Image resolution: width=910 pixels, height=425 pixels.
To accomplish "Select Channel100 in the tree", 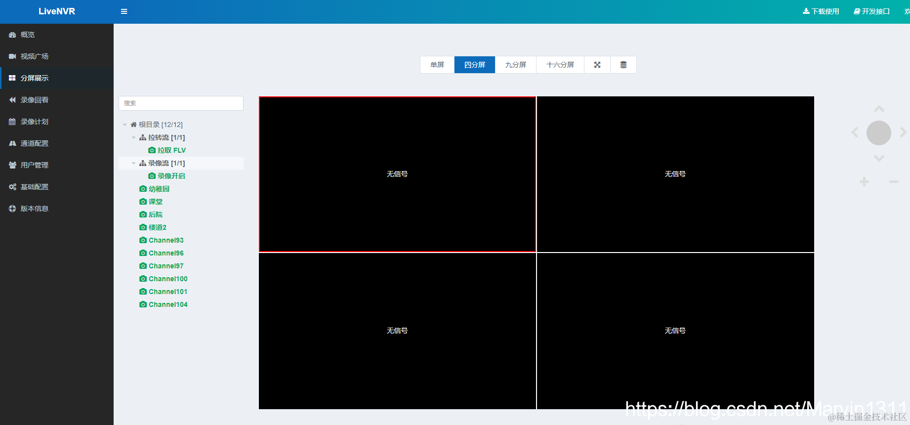I will point(168,279).
